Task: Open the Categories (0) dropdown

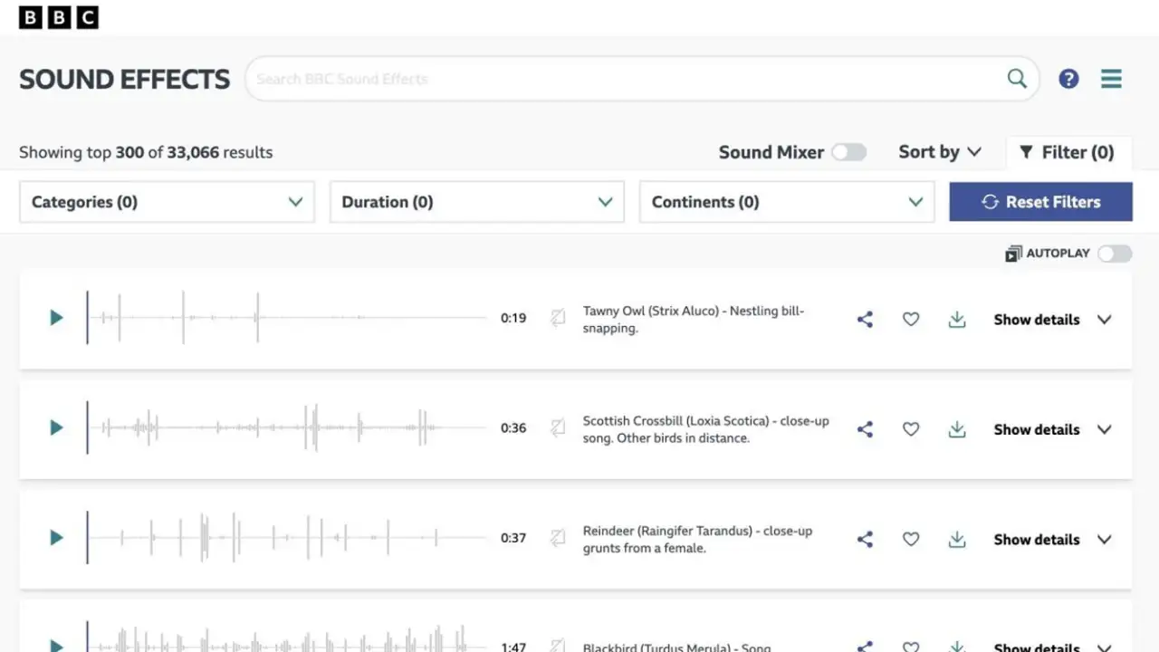Action: [167, 202]
